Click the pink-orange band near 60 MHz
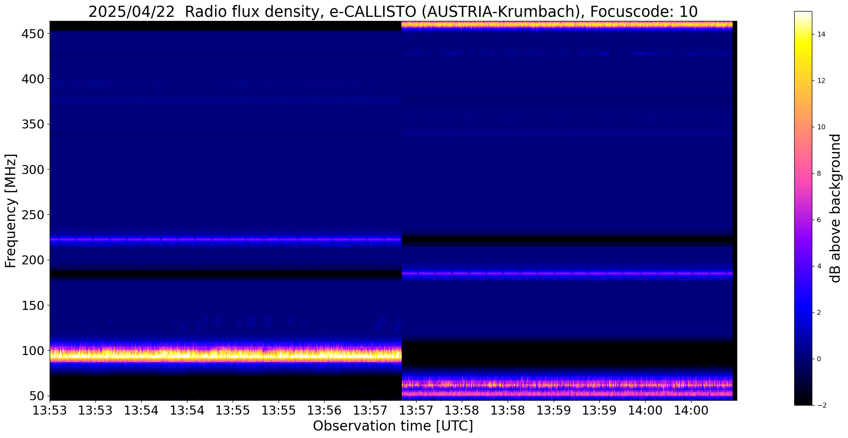848x438 pixels. 567,385
